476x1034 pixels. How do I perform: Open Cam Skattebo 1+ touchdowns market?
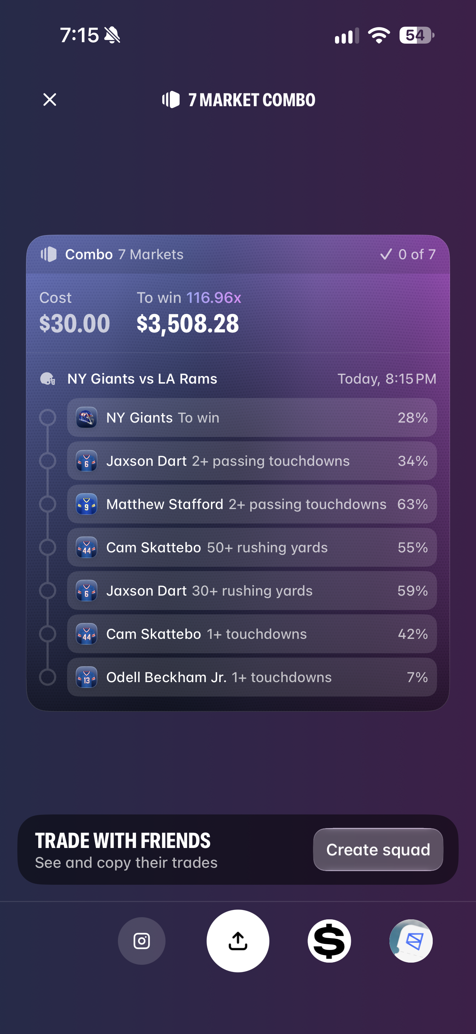pyautogui.click(x=252, y=634)
